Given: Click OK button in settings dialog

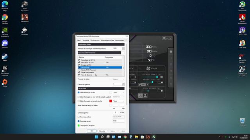Looking at the screenshot, I should tap(91, 131).
